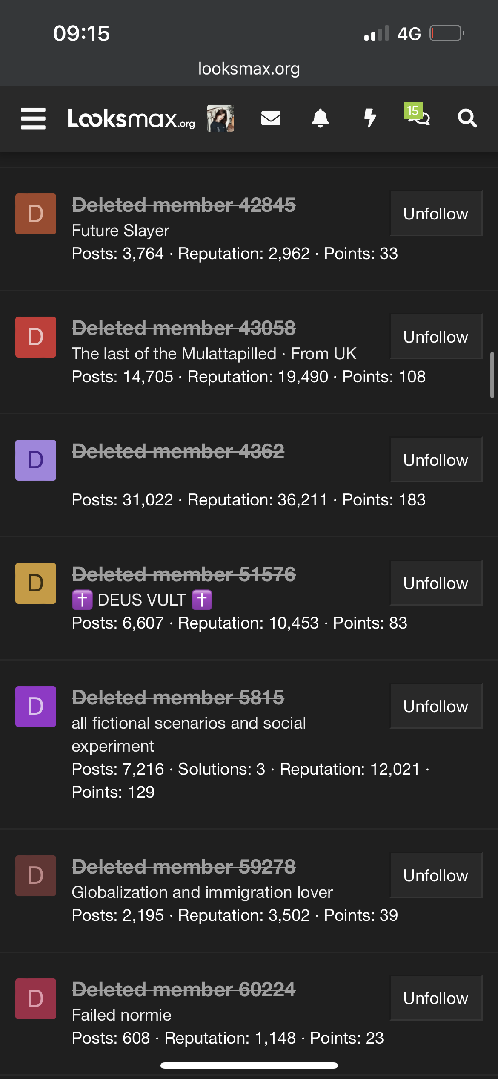The height and width of the screenshot is (1079, 498).
Task: Tap the home indicator bar at bottom
Action: pyautogui.click(x=249, y=1066)
